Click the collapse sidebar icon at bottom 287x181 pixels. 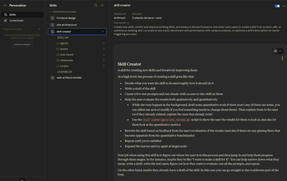22,180
